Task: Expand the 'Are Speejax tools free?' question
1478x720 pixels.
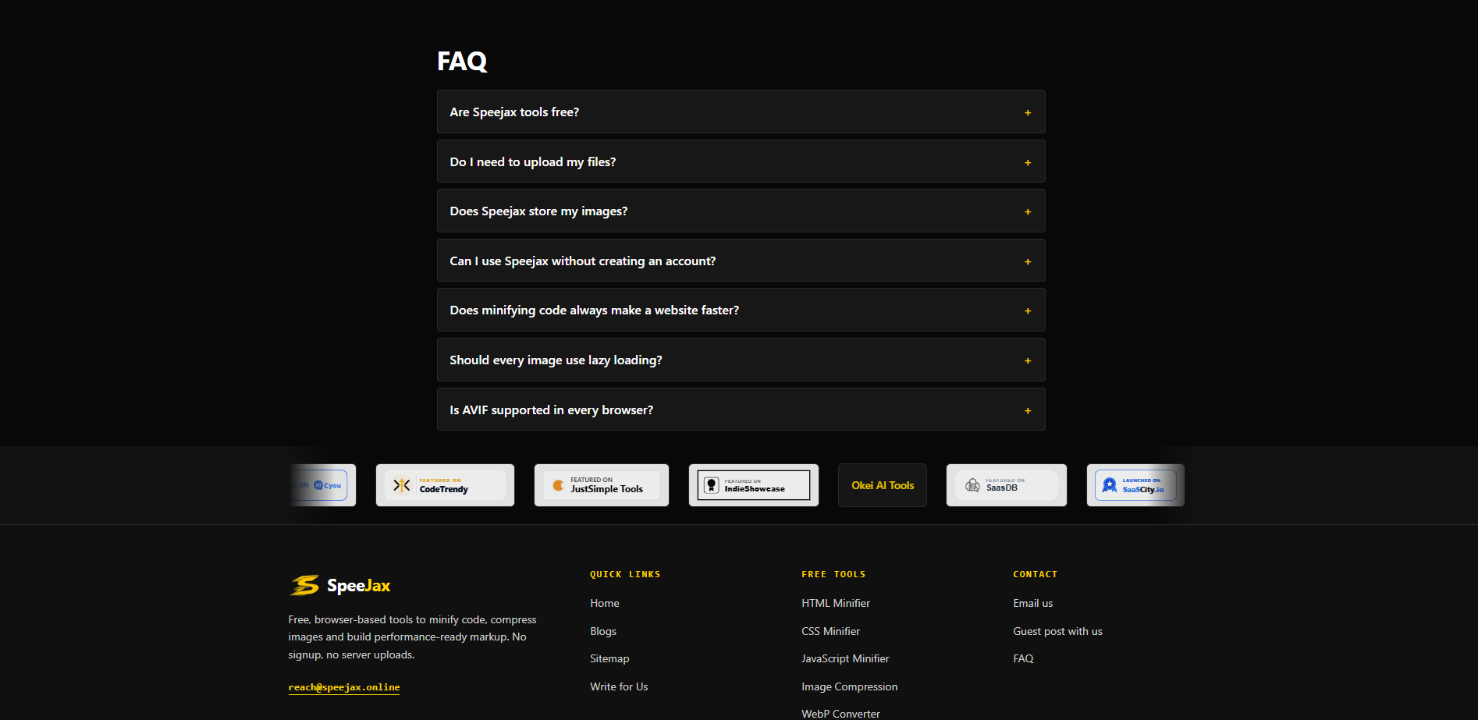Action: (x=741, y=112)
